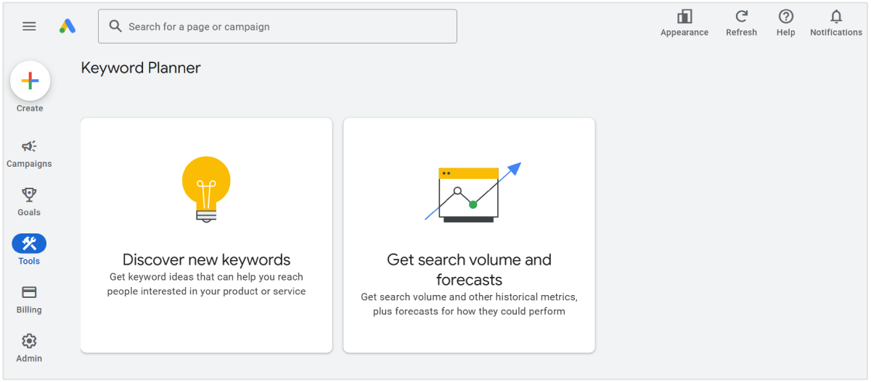Open the hamburger main menu
Screen dimensions: 871x382
[29, 26]
